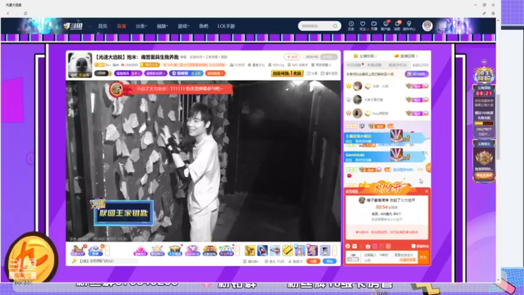
Task: Click the envelope icon in chat toolbar
Action: coord(354,246)
